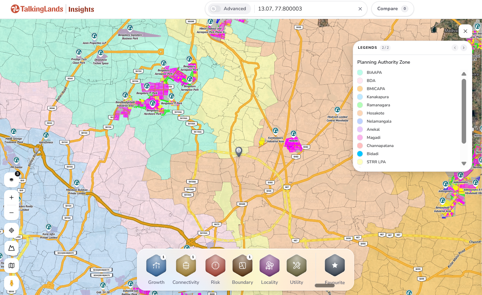Zoom out on the map with minus
Screen dimensions: 482x295
click(12, 212)
